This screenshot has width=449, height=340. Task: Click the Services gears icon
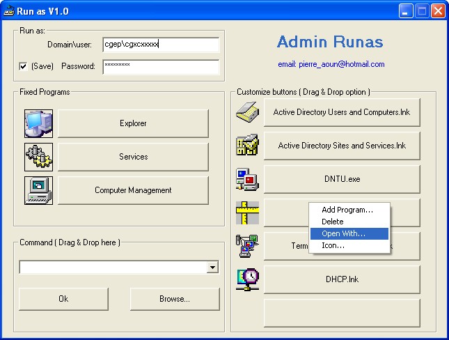pyautogui.click(x=38, y=157)
